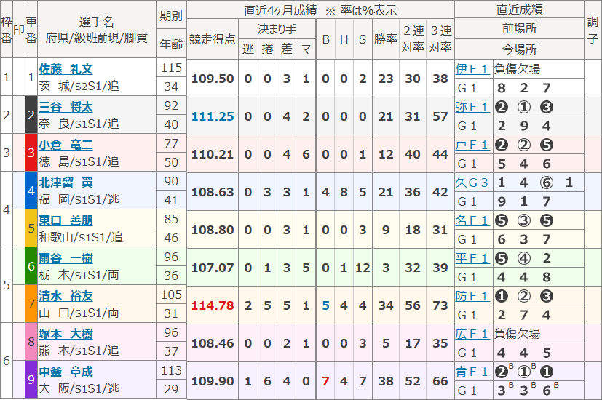Select red car number 3 cell

point(31,153)
